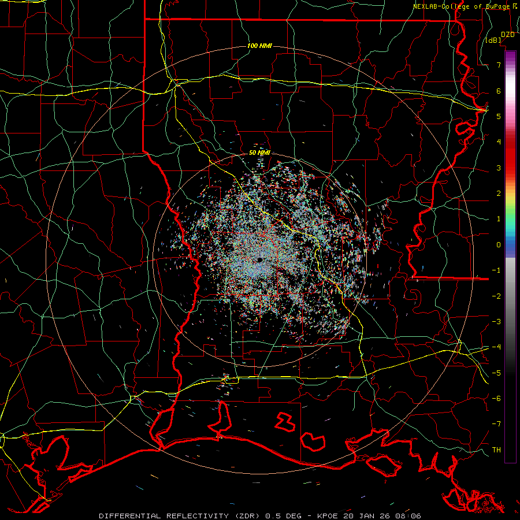Click the "-1" value on the color scale
The image size is (520, 520).
(496, 270)
